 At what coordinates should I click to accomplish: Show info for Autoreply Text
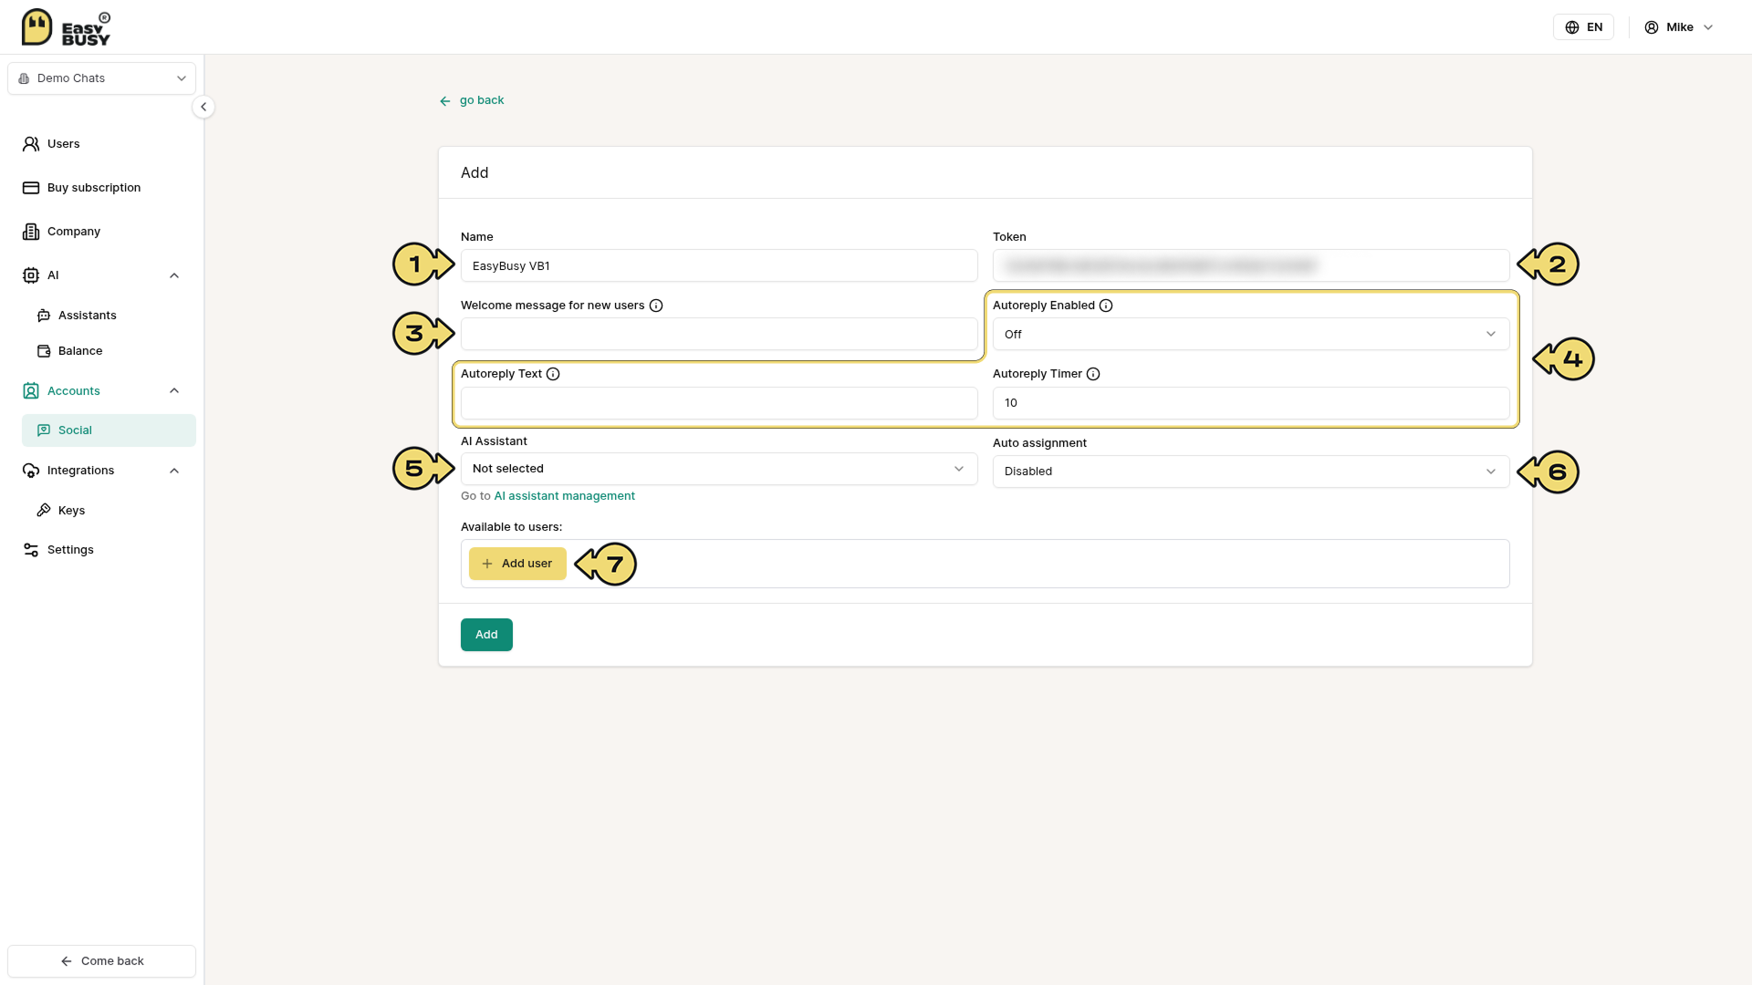pyautogui.click(x=553, y=374)
